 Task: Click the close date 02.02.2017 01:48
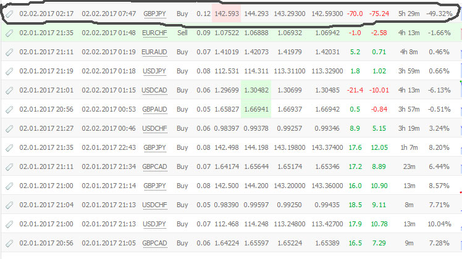click(109, 33)
